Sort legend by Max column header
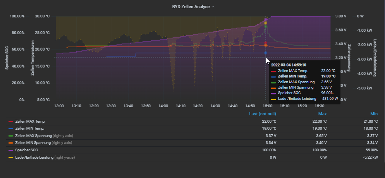The width and height of the screenshot is (385, 178). 323,114
